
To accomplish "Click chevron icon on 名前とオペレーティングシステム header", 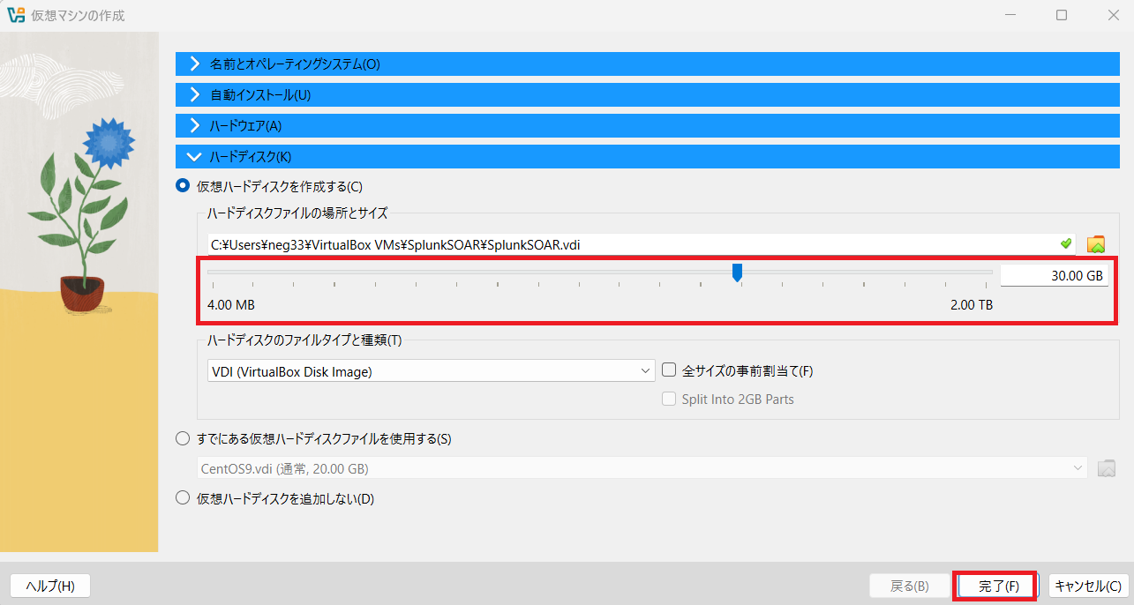I will point(195,64).
